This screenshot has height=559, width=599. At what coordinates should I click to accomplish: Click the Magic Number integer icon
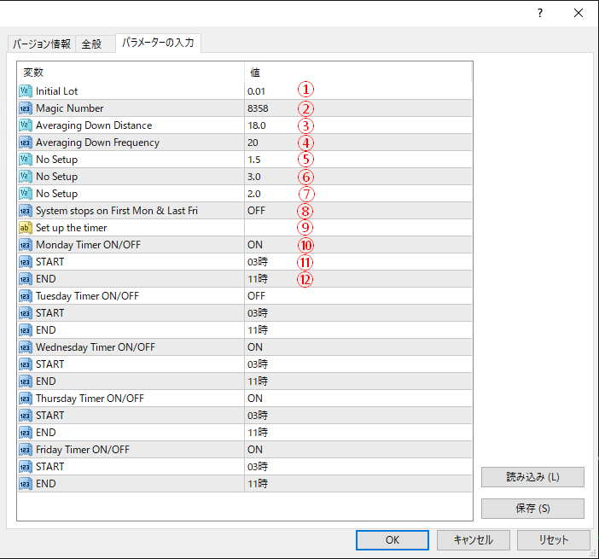pyautogui.click(x=25, y=108)
